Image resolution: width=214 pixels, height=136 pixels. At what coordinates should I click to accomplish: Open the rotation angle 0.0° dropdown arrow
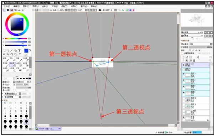pos(86,10)
